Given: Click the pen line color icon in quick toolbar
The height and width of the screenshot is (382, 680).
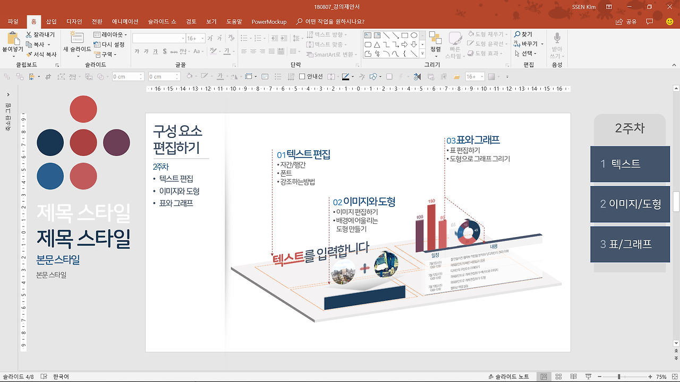Looking at the screenshot, I should (x=345, y=76).
